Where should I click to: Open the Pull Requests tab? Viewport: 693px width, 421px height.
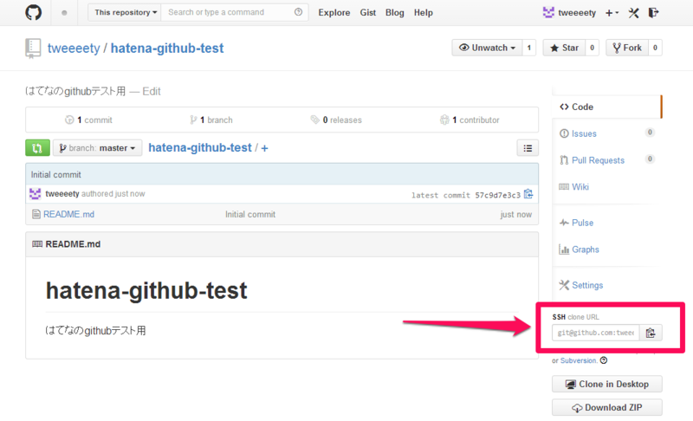pyautogui.click(x=598, y=160)
